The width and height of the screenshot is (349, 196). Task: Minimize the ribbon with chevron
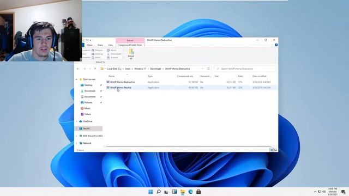pos(272,45)
